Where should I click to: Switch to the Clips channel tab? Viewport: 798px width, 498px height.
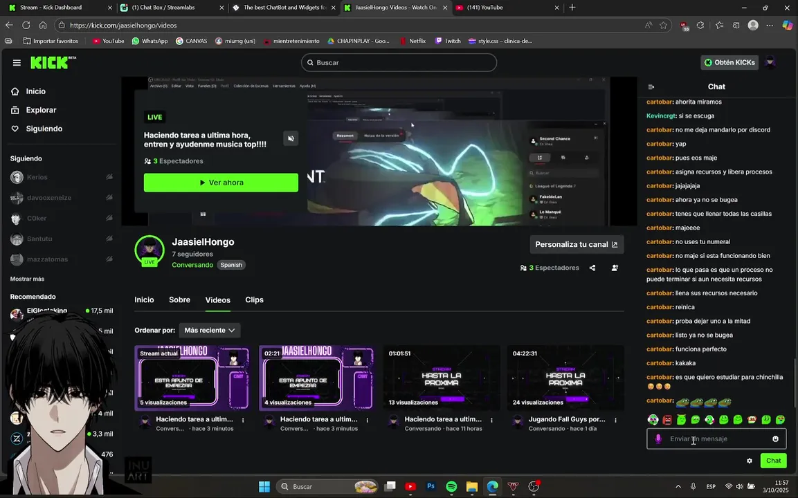(254, 300)
